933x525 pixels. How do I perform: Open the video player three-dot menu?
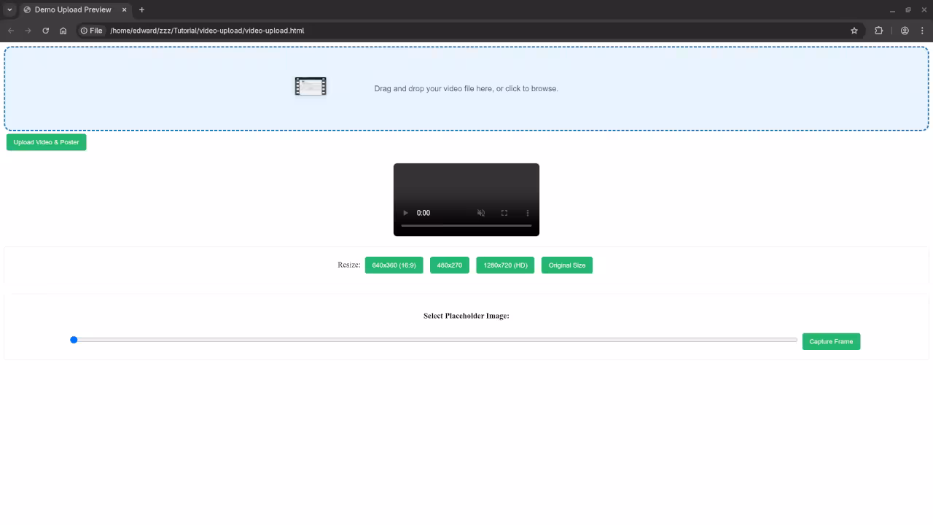click(528, 213)
